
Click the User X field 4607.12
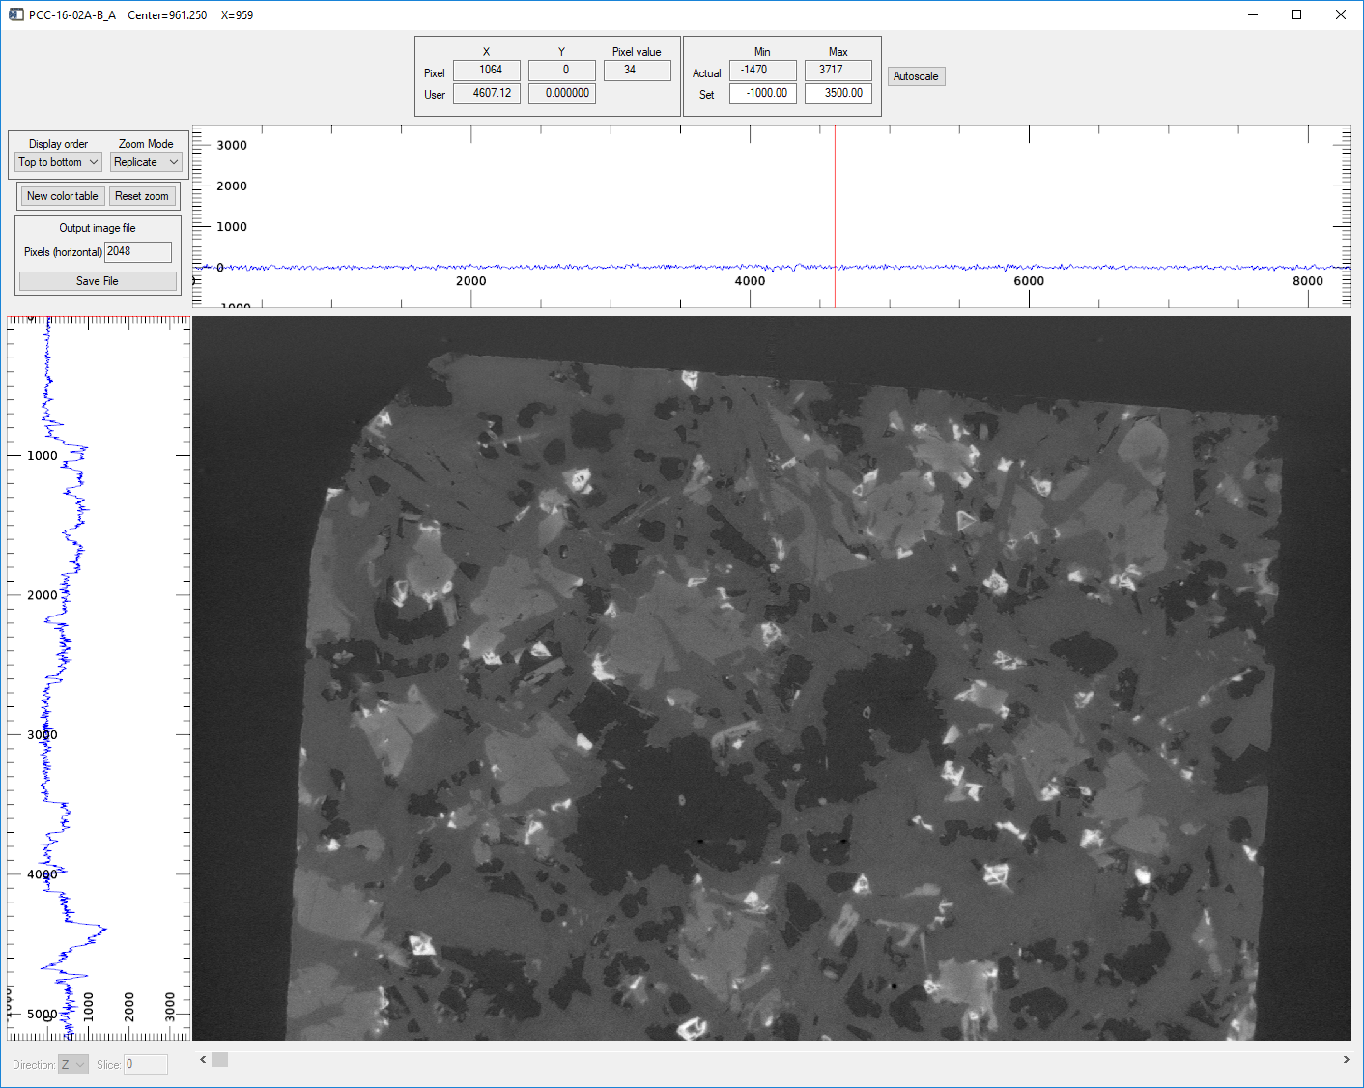[x=487, y=94]
